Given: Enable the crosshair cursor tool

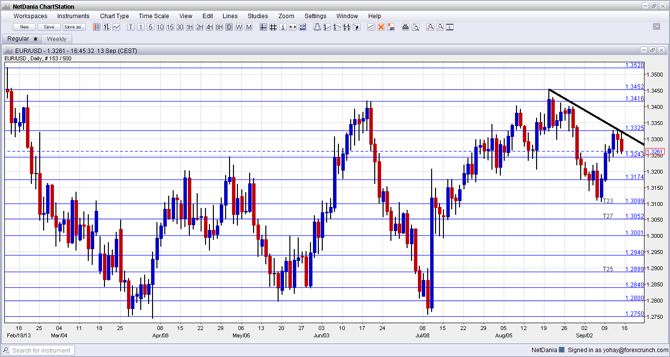Looking at the screenshot, I should (x=263, y=27).
